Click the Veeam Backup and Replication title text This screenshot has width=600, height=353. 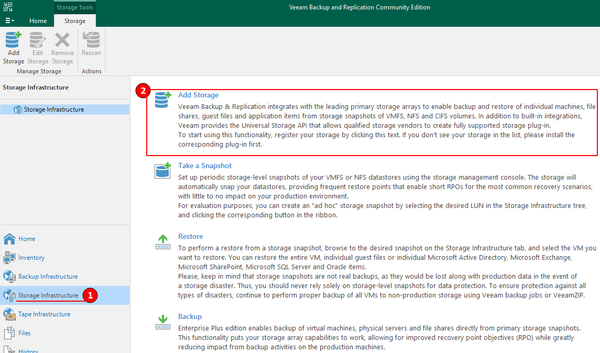tap(359, 7)
